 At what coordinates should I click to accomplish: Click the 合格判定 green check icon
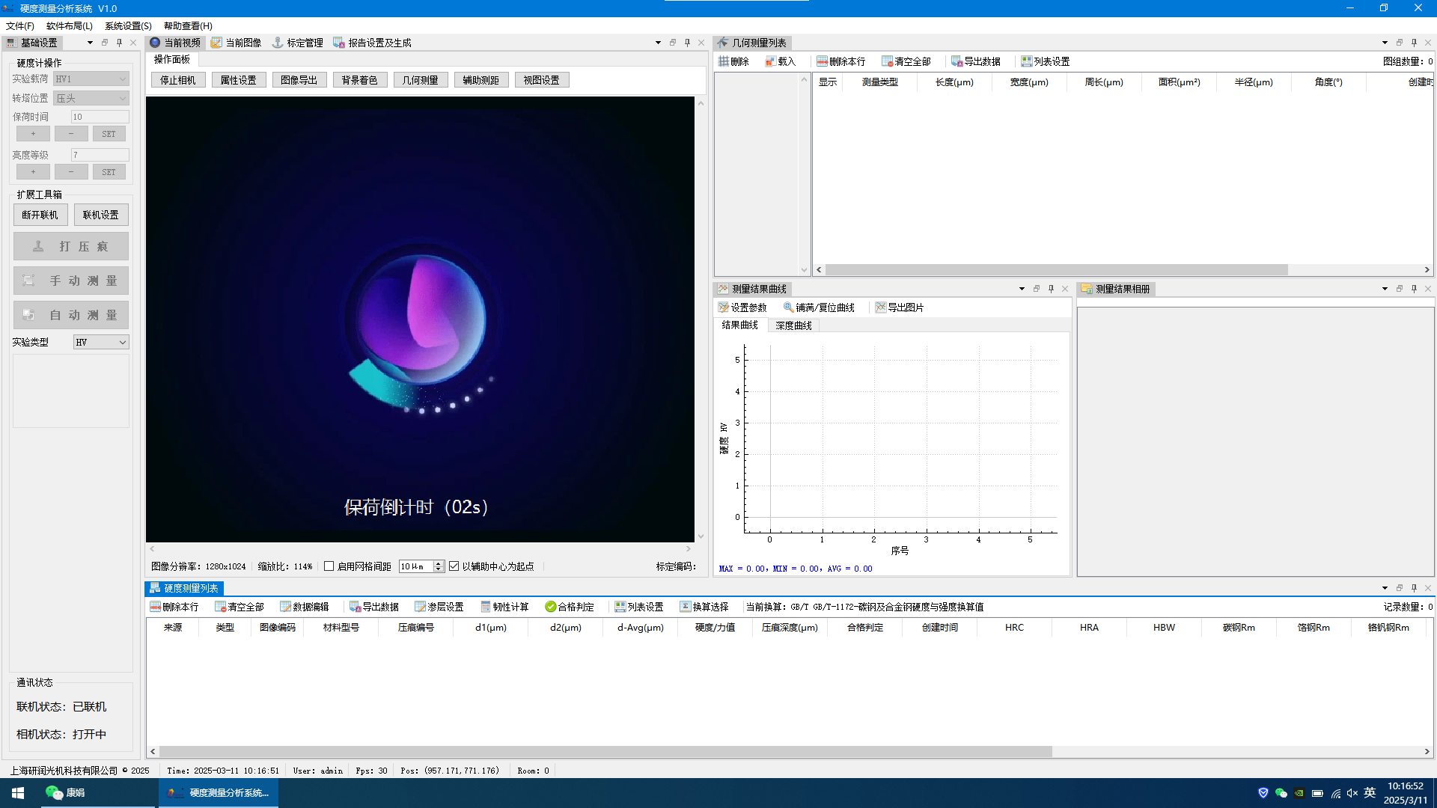point(550,607)
